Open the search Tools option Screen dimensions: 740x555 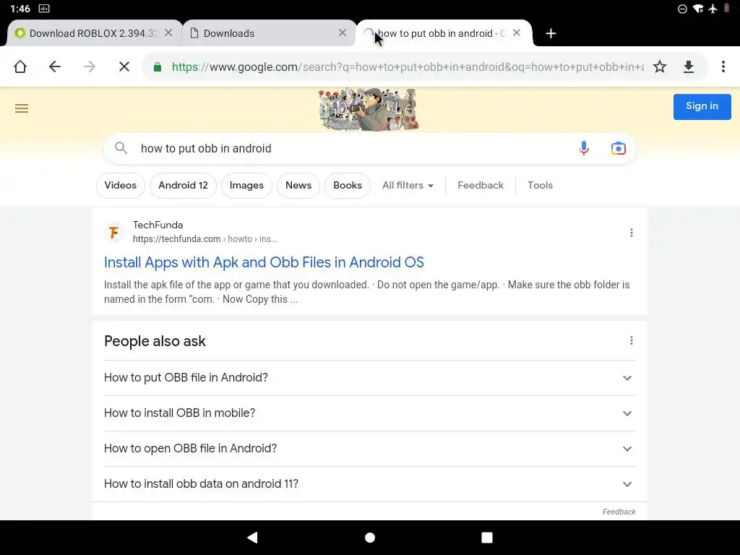tap(540, 186)
